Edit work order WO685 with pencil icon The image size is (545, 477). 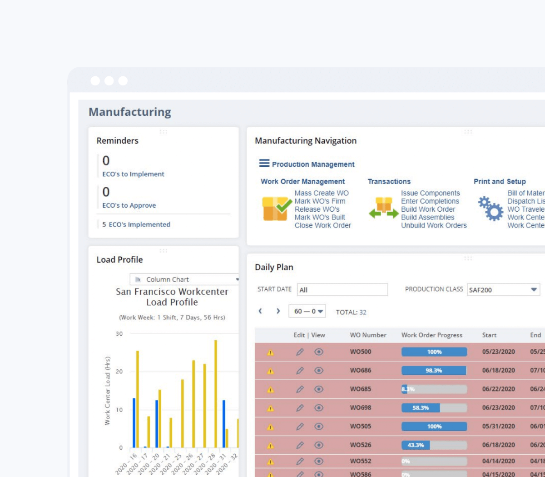point(300,389)
